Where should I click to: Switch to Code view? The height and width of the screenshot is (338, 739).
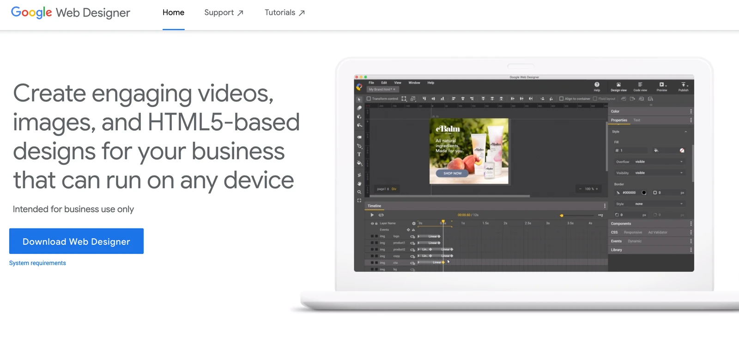coord(640,87)
